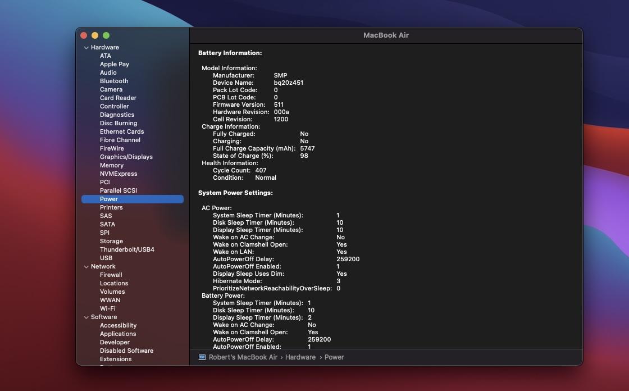
Task: Click the Hardware heading in the sidebar
Action: point(104,47)
